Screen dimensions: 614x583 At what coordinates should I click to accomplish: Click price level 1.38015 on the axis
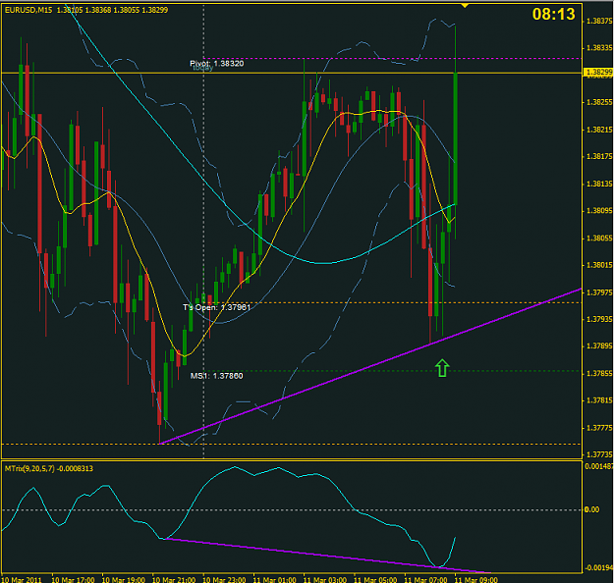coord(598,265)
